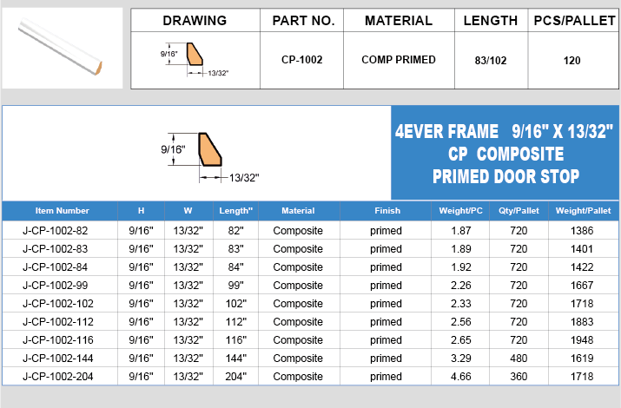Click the door stop product photo thumbnail
The height and width of the screenshot is (408, 621).
coord(63,48)
